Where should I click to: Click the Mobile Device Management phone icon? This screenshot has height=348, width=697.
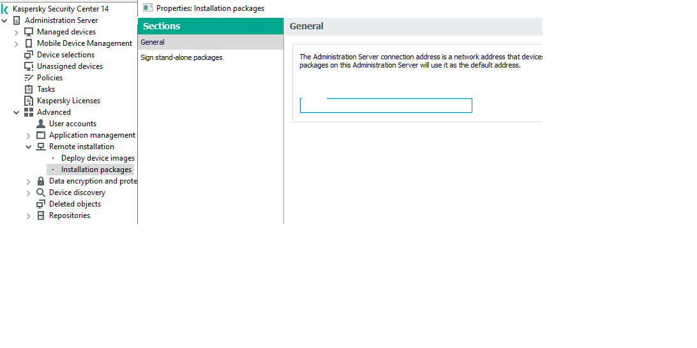pyautogui.click(x=29, y=43)
